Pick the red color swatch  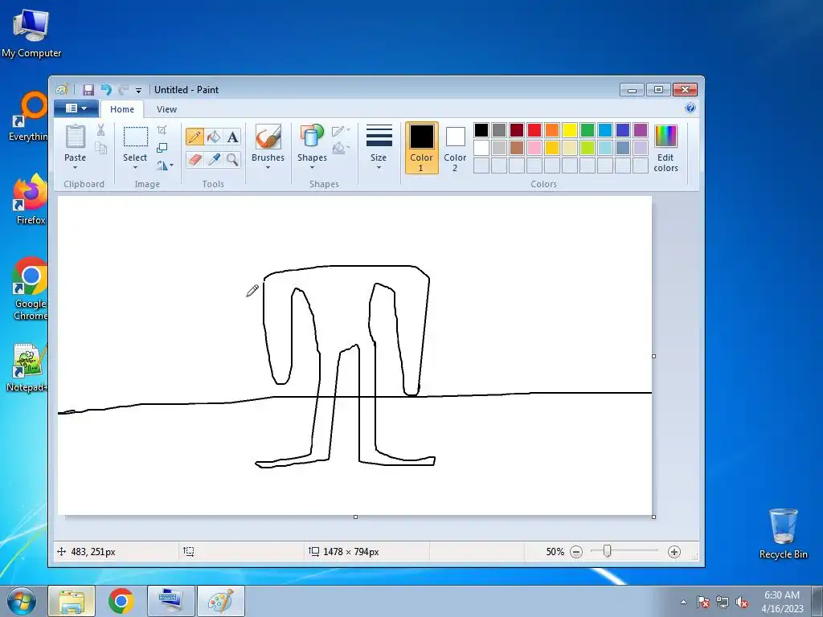point(534,129)
